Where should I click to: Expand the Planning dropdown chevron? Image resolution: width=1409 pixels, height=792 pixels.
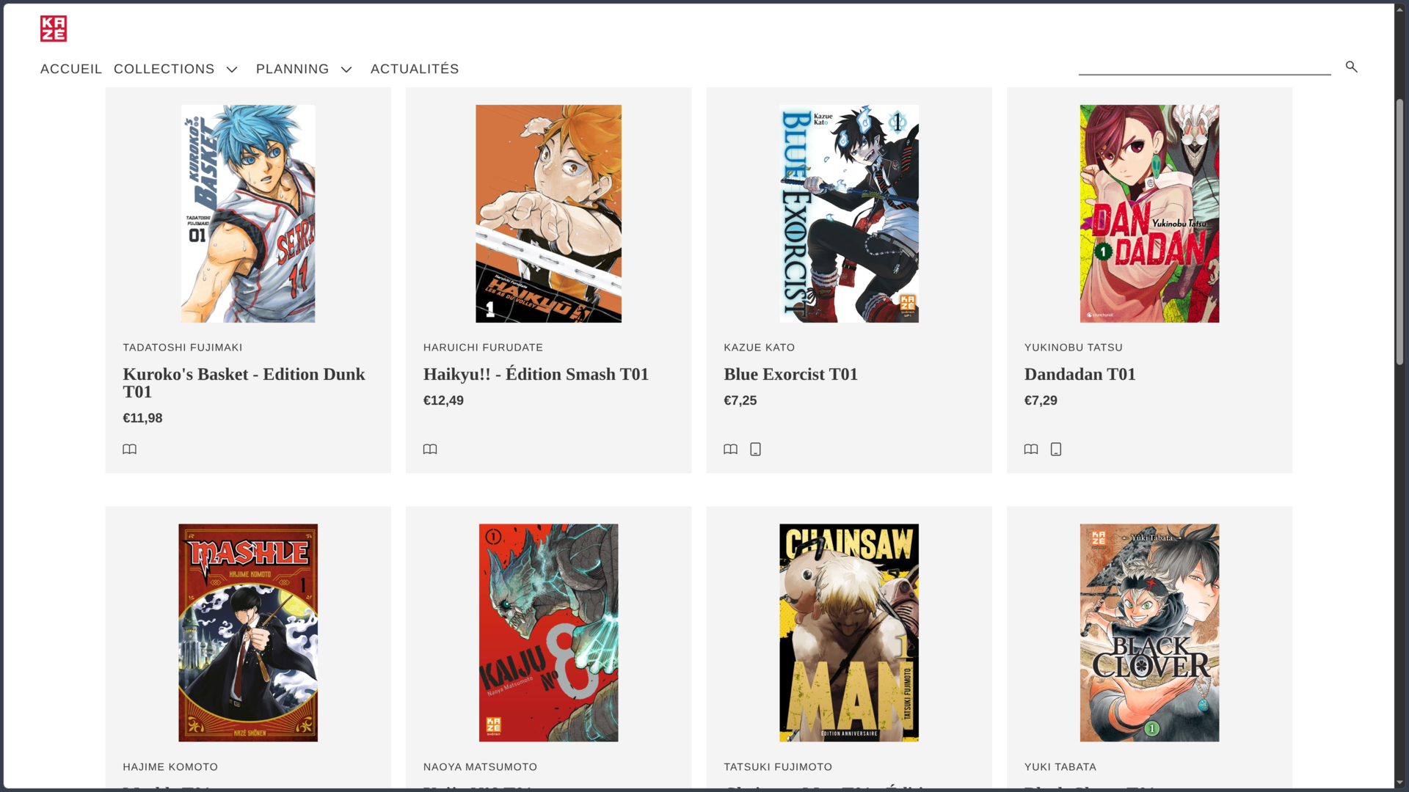(346, 70)
